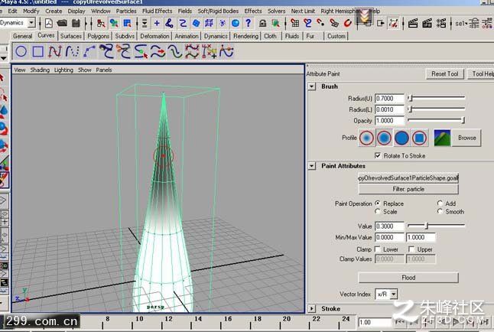
Task: Select the Smooth paint operation
Action: tap(440, 212)
